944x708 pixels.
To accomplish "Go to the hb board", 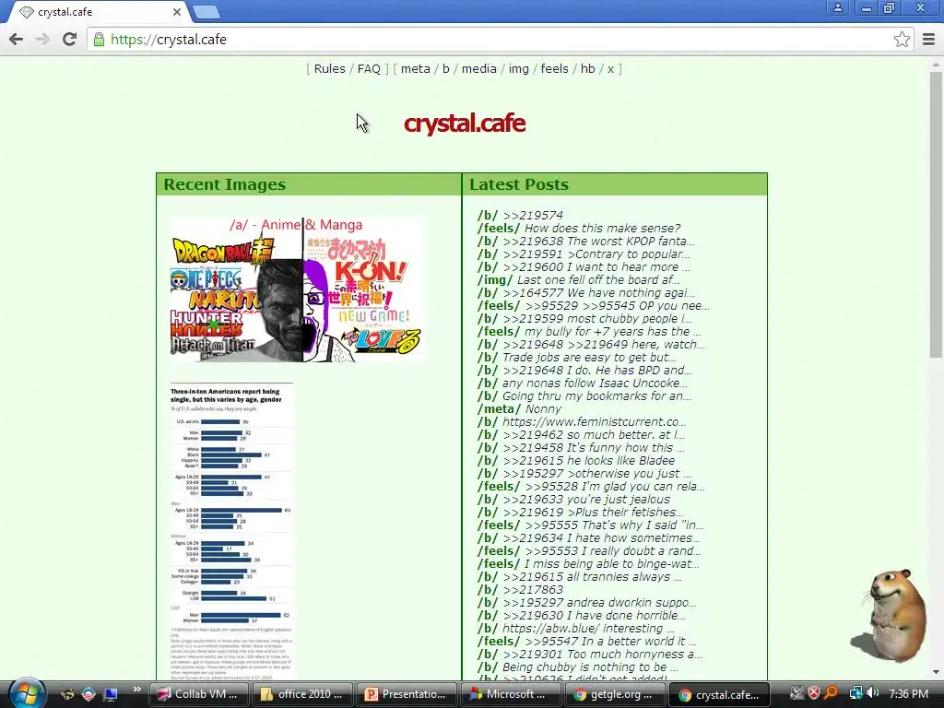I will click(587, 68).
